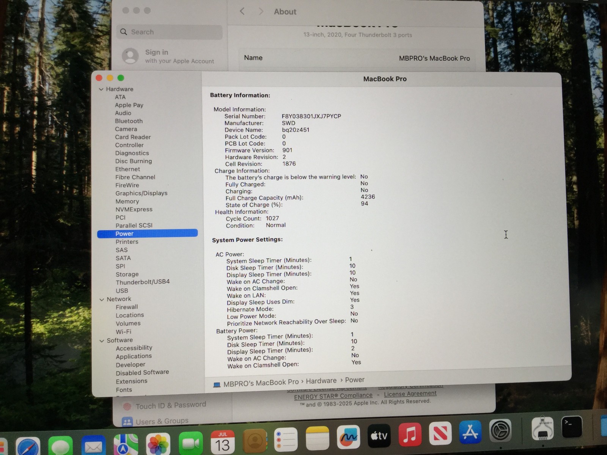The image size is (607, 455).
Task: Select ATA in Hardware list
Action: point(120,97)
